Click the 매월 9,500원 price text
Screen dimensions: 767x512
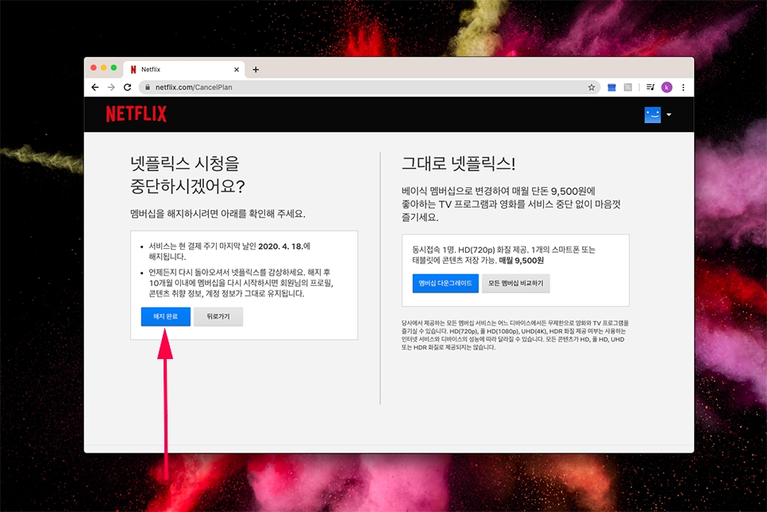tap(521, 261)
